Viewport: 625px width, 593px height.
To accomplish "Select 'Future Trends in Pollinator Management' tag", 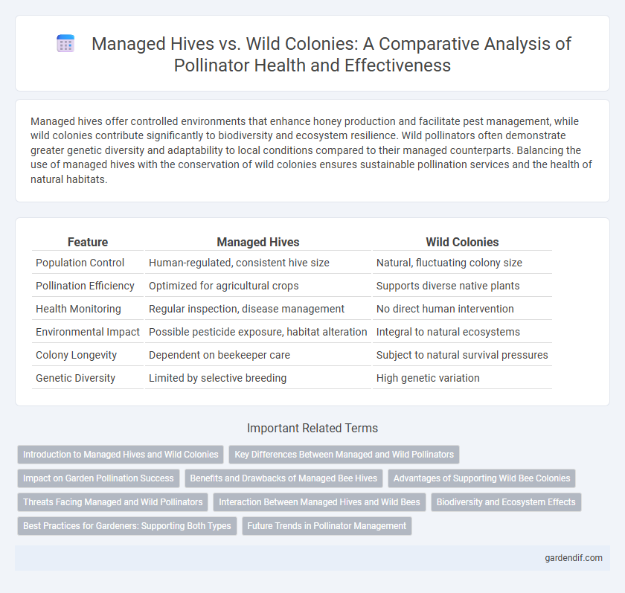I will coord(327,526).
